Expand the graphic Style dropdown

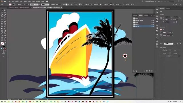pyautogui.click(x=68, y=5)
